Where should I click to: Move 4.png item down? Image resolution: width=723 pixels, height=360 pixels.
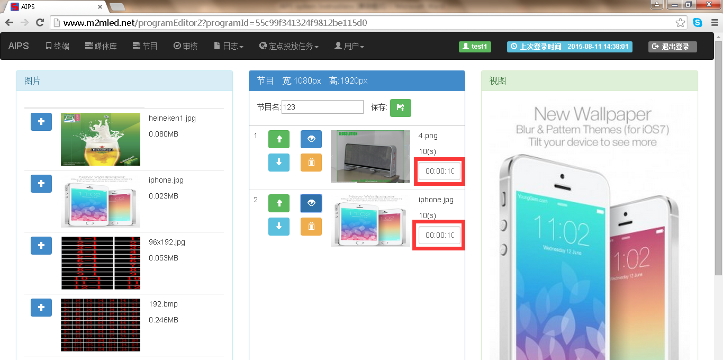click(x=279, y=163)
